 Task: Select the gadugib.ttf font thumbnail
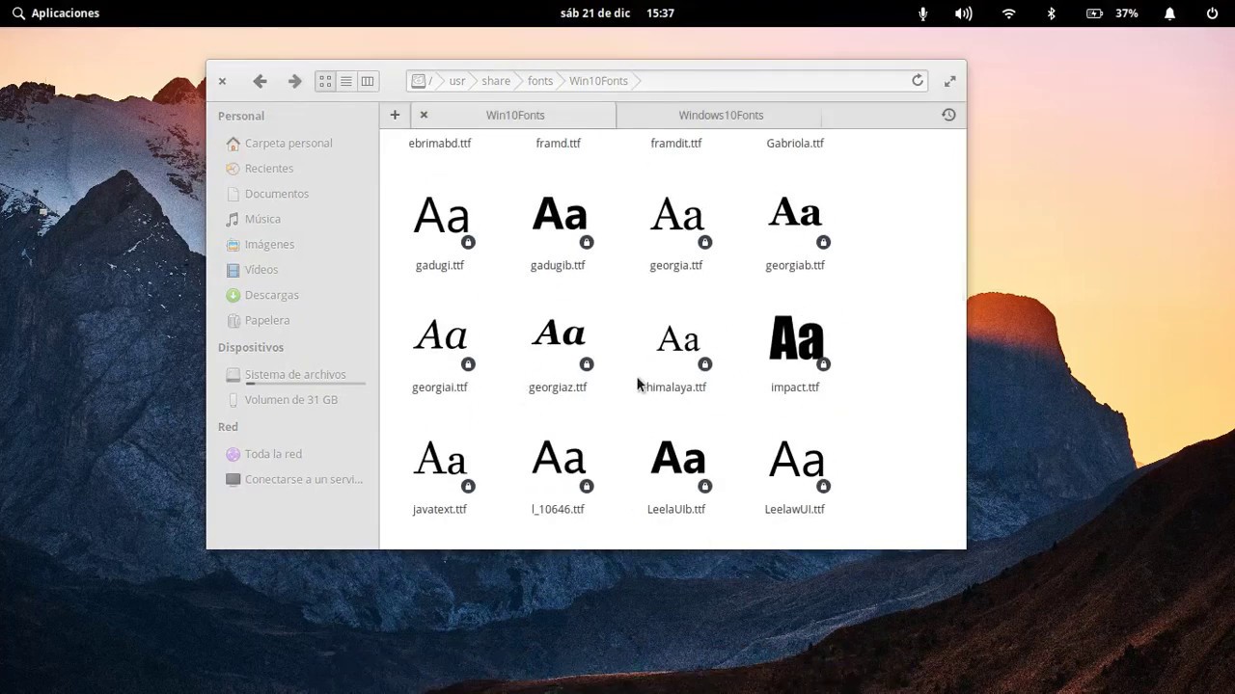point(560,218)
